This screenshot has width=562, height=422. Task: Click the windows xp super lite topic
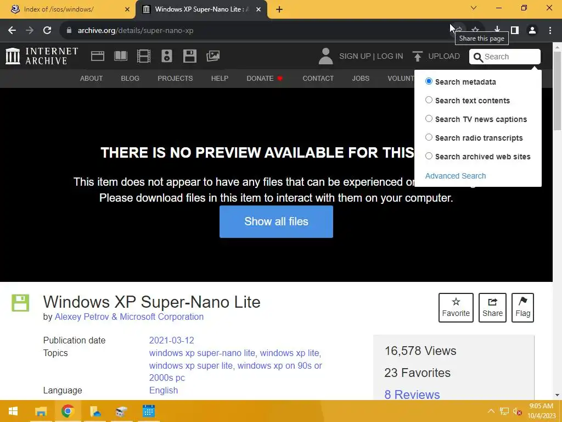191,365
